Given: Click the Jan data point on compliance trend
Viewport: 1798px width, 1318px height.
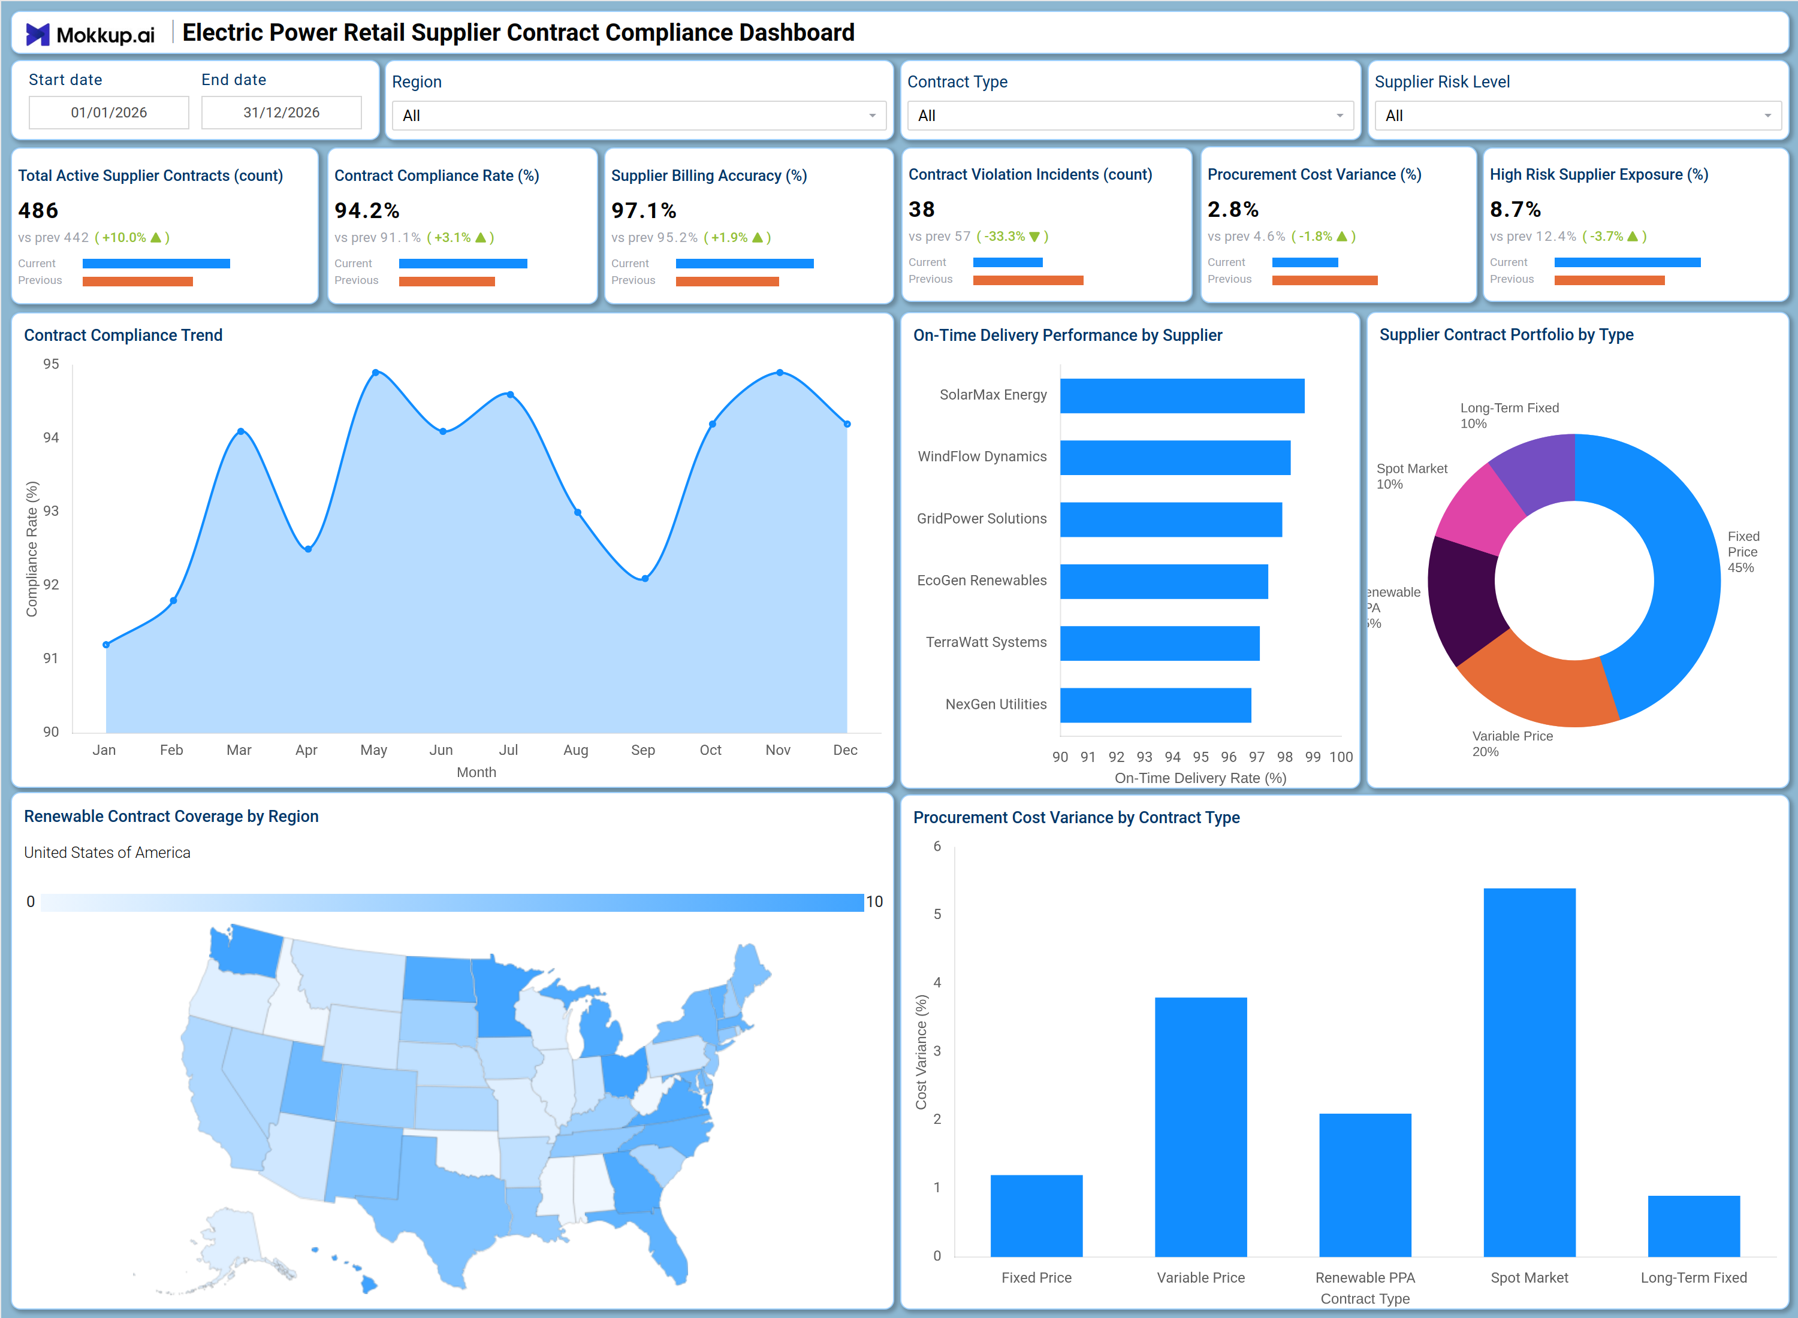Looking at the screenshot, I should click(106, 645).
